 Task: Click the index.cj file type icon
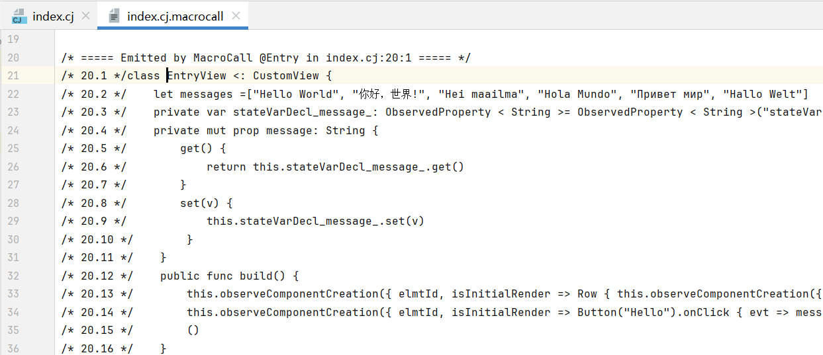pyautogui.click(x=19, y=17)
